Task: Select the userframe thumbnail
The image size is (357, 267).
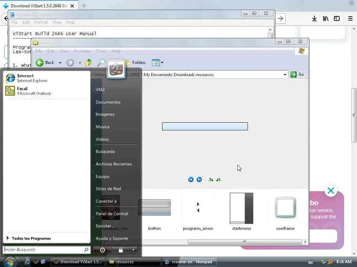Action: tap(285, 211)
